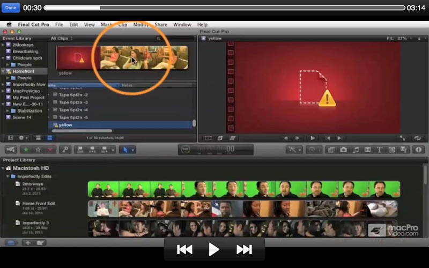Collapse the Childcare spot event
The height and width of the screenshot is (268, 429).
click(3, 58)
